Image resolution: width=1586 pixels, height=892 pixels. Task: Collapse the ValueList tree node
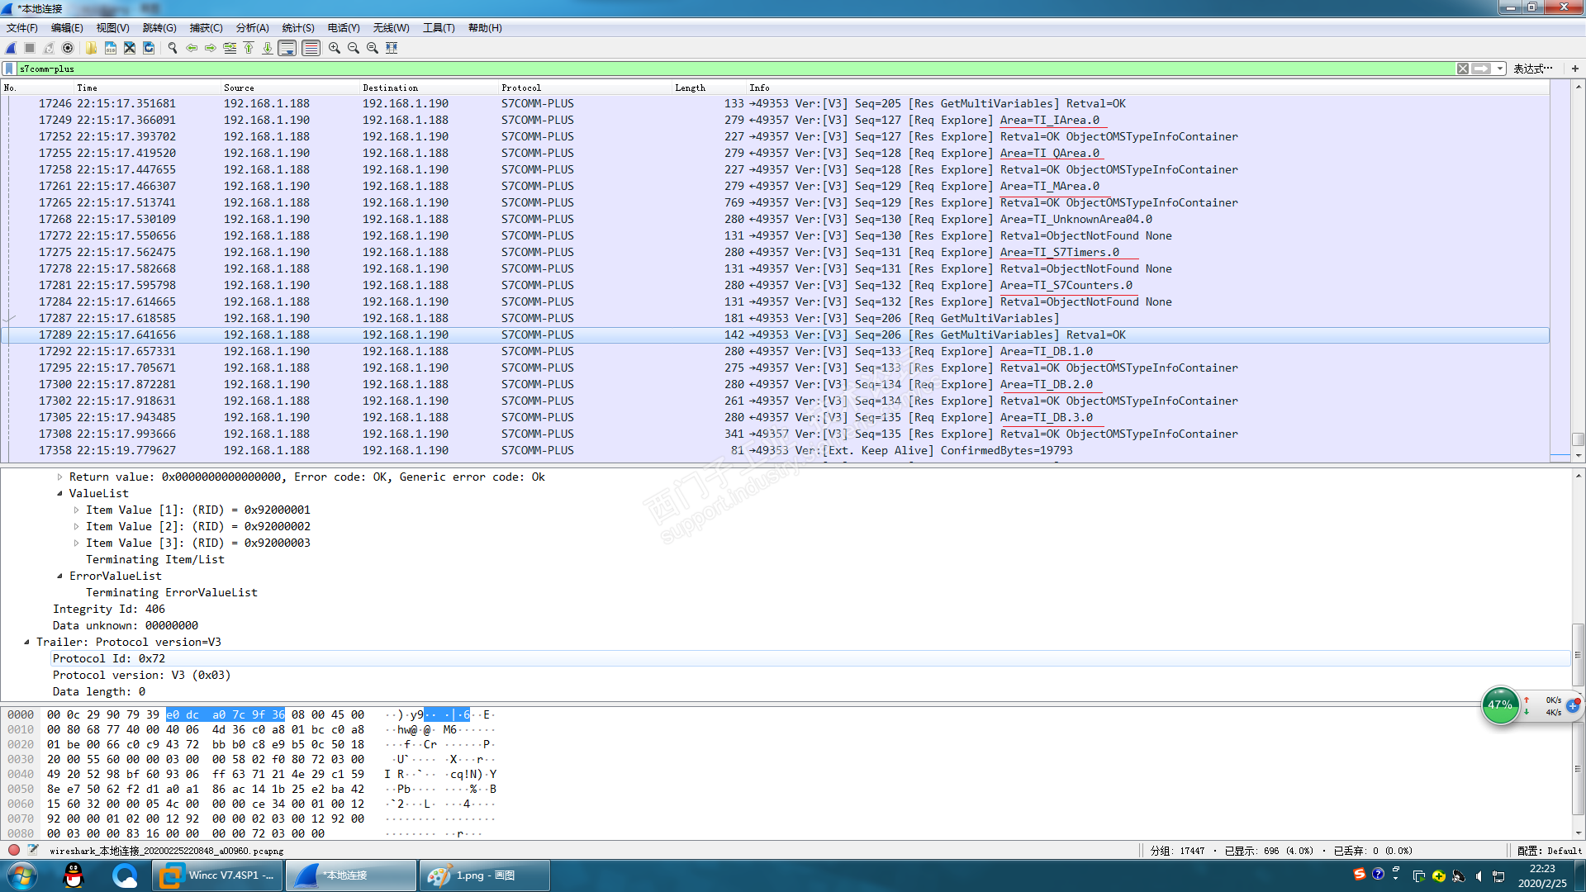(x=59, y=494)
